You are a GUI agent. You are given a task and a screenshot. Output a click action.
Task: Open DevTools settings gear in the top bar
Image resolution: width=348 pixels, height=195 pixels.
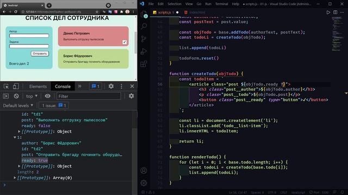coord(111,86)
